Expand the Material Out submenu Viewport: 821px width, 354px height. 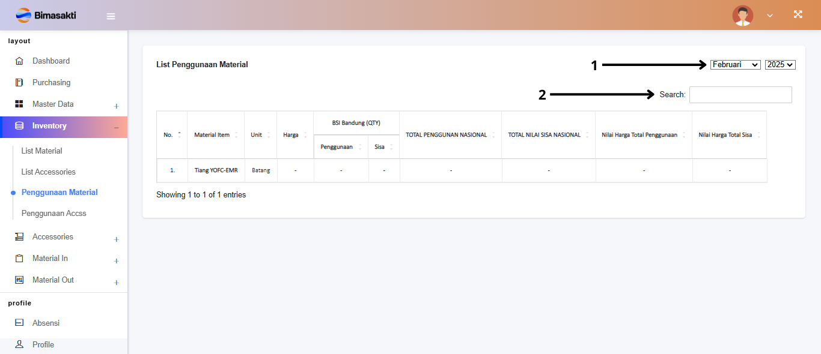116,283
